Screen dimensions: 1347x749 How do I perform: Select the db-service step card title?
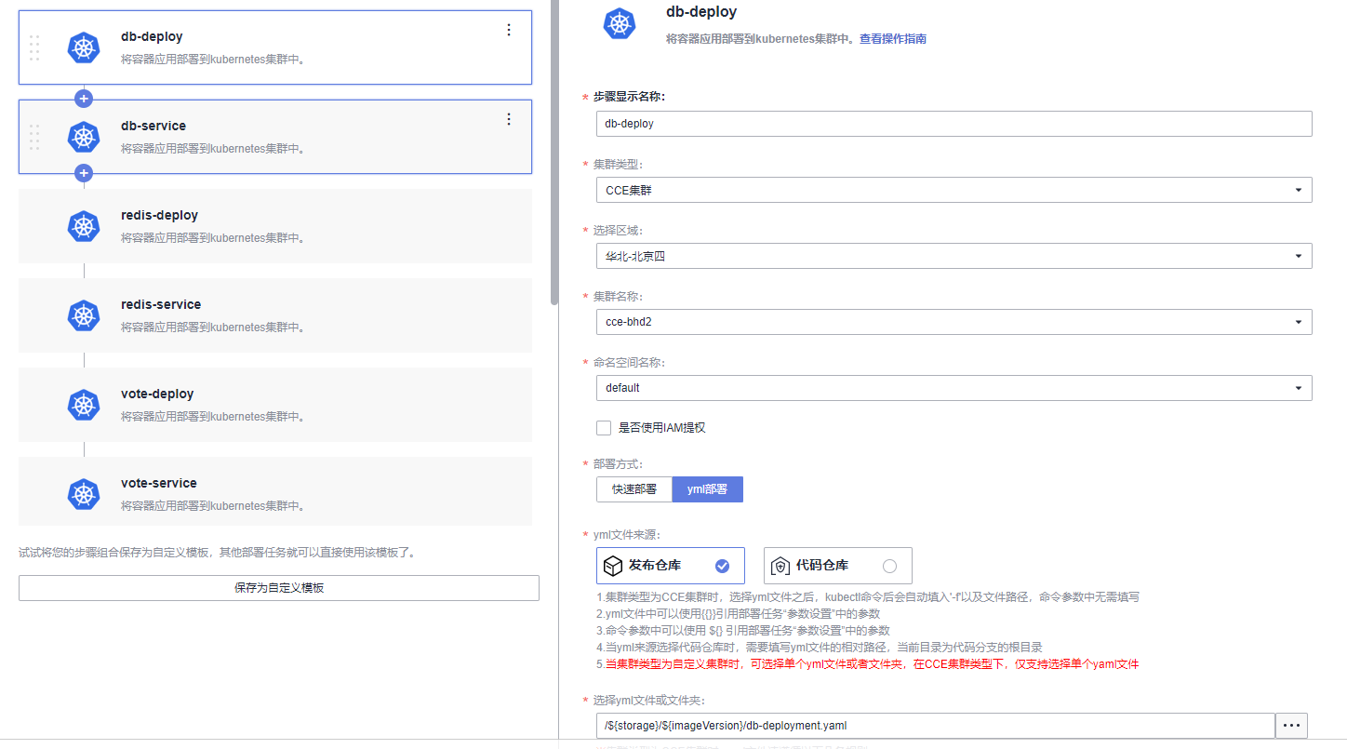pos(153,126)
